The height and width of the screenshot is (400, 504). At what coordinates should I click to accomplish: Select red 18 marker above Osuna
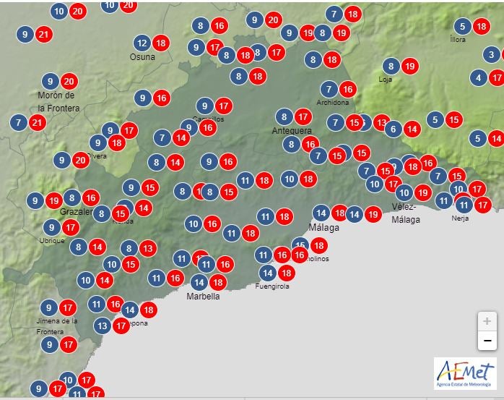click(160, 43)
